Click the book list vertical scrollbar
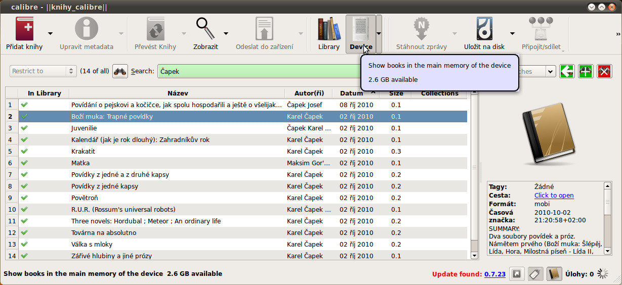622x285 pixels. point(474,172)
